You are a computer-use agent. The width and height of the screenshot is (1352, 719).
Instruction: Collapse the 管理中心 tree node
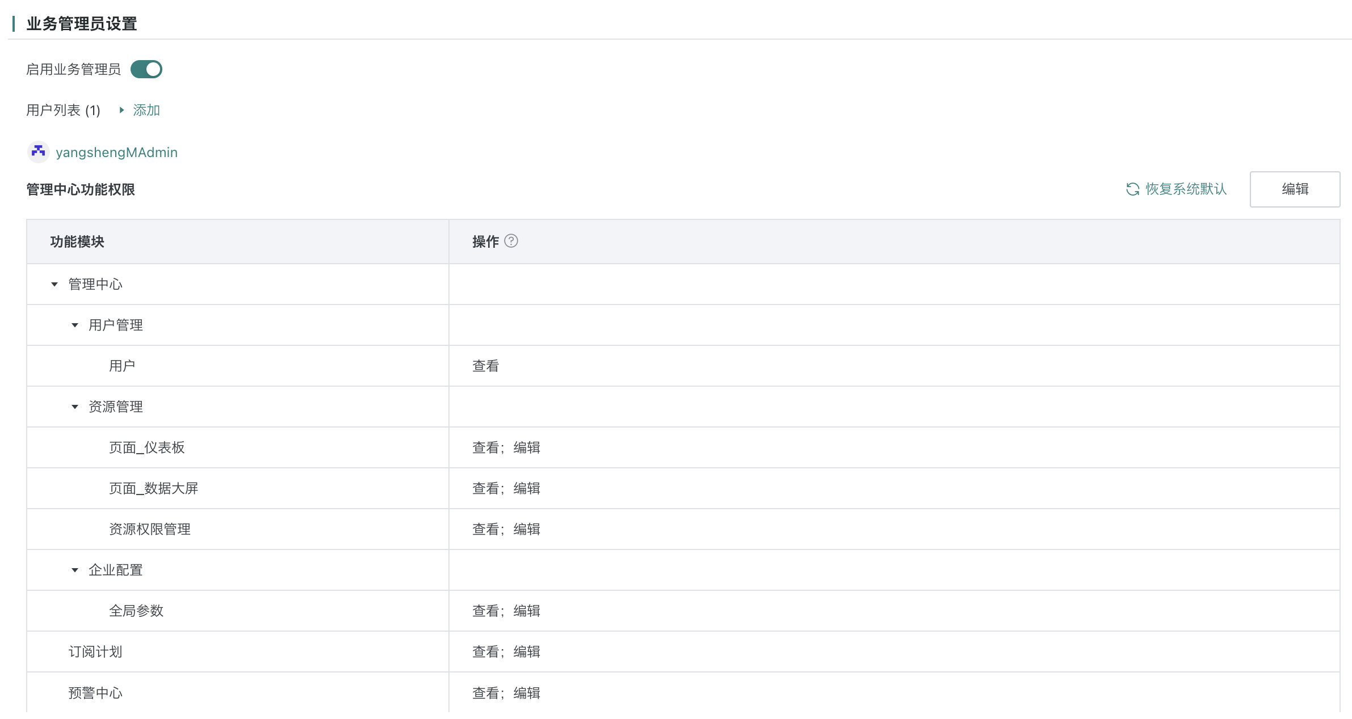click(x=54, y=284)
